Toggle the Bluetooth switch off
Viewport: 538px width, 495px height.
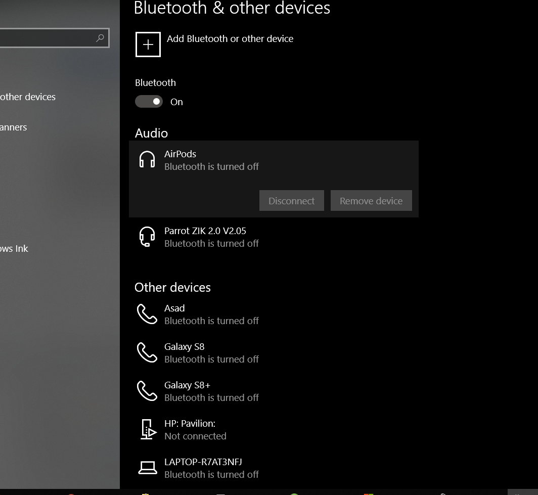tap(149, 102)
